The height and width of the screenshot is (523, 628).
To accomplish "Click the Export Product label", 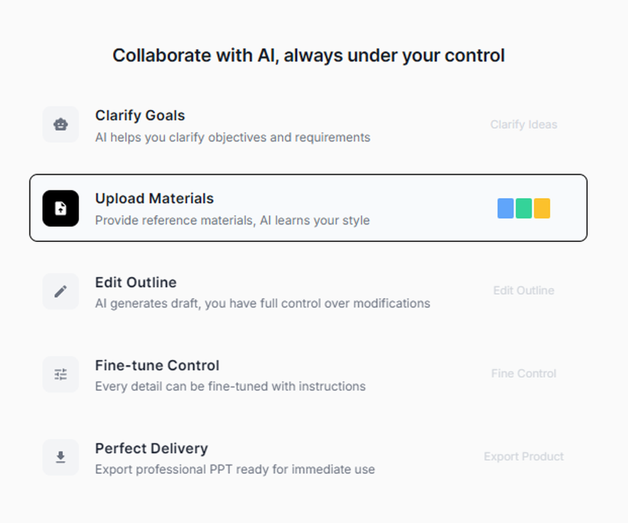I will [523, 456].
